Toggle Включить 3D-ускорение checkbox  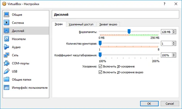pyautogui.click(x=100, y=66)
